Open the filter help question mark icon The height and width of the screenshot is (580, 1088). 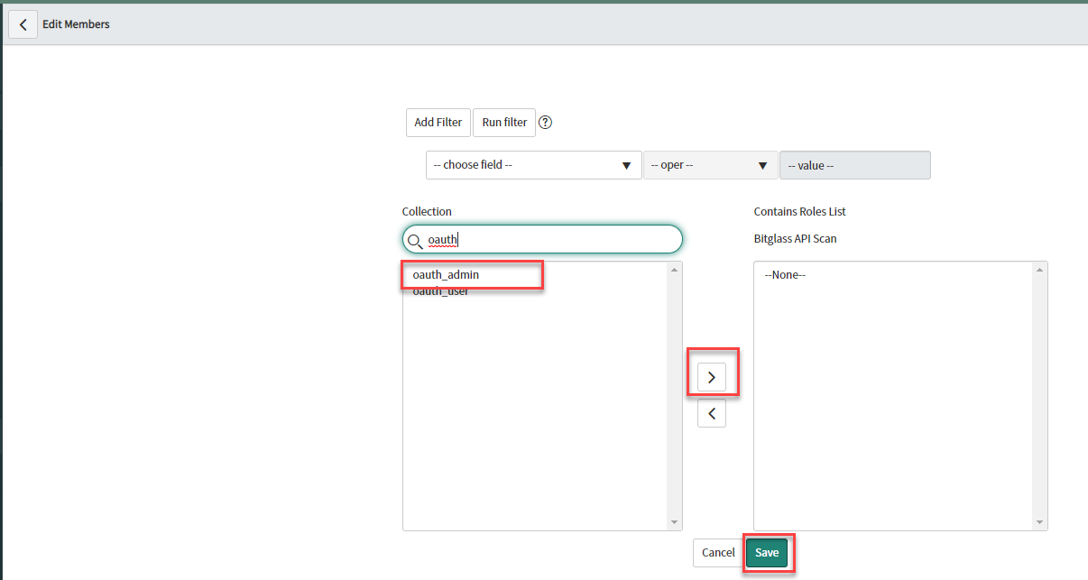[545, 123]
